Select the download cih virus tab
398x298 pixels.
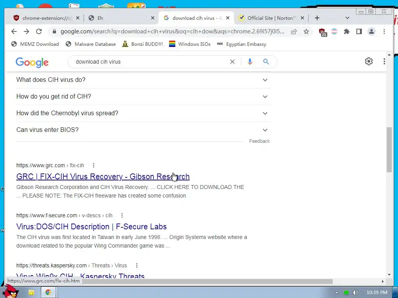click(x=197, y=18)
